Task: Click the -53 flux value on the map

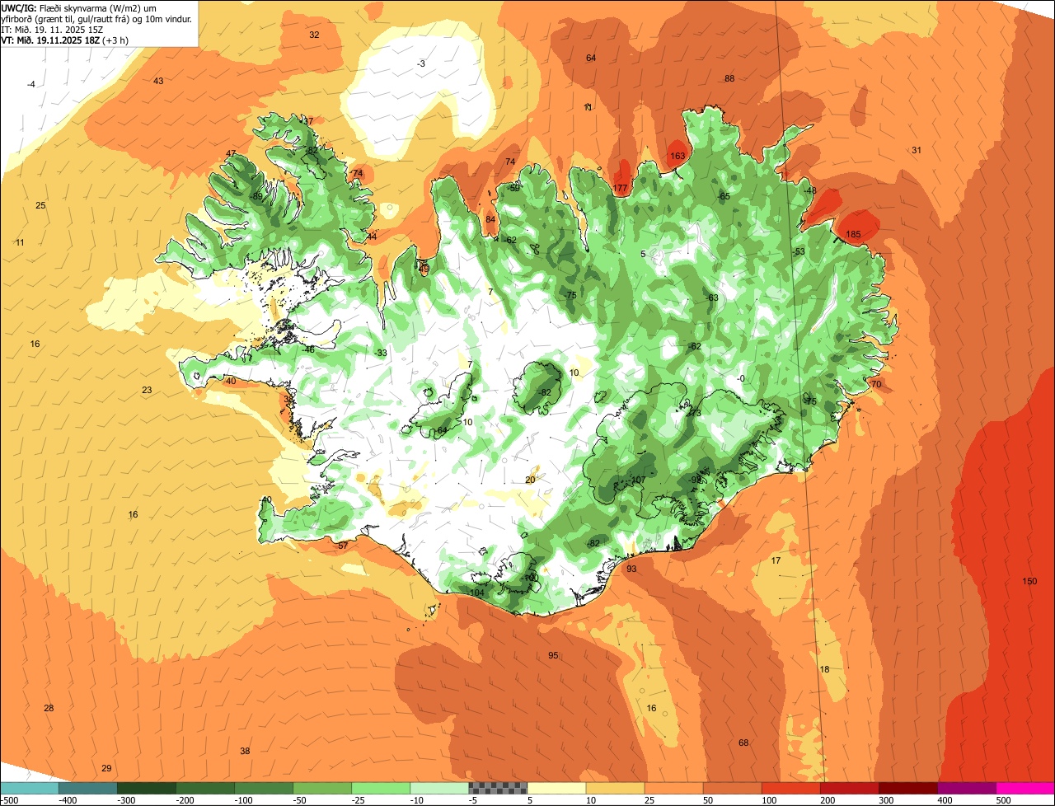Action: click(798, 252)
